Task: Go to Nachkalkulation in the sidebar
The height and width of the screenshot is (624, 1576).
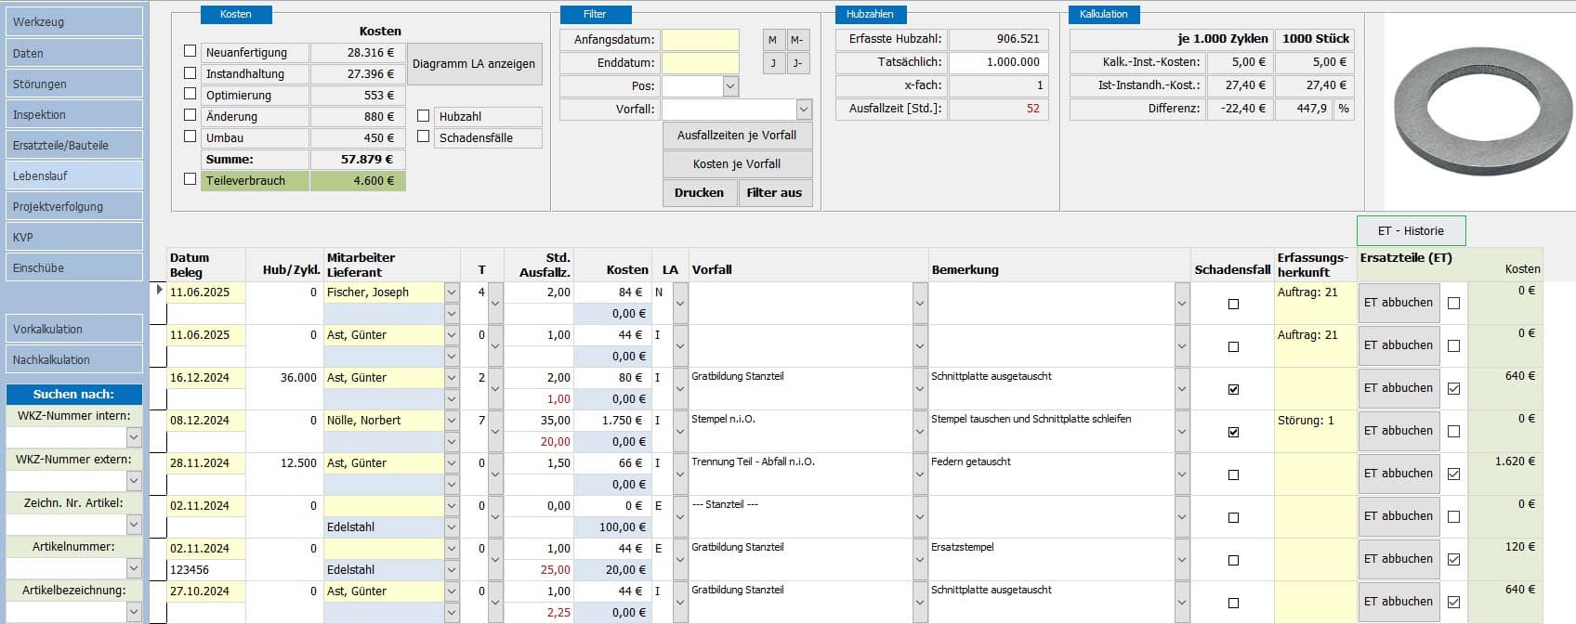Action: 73,359
